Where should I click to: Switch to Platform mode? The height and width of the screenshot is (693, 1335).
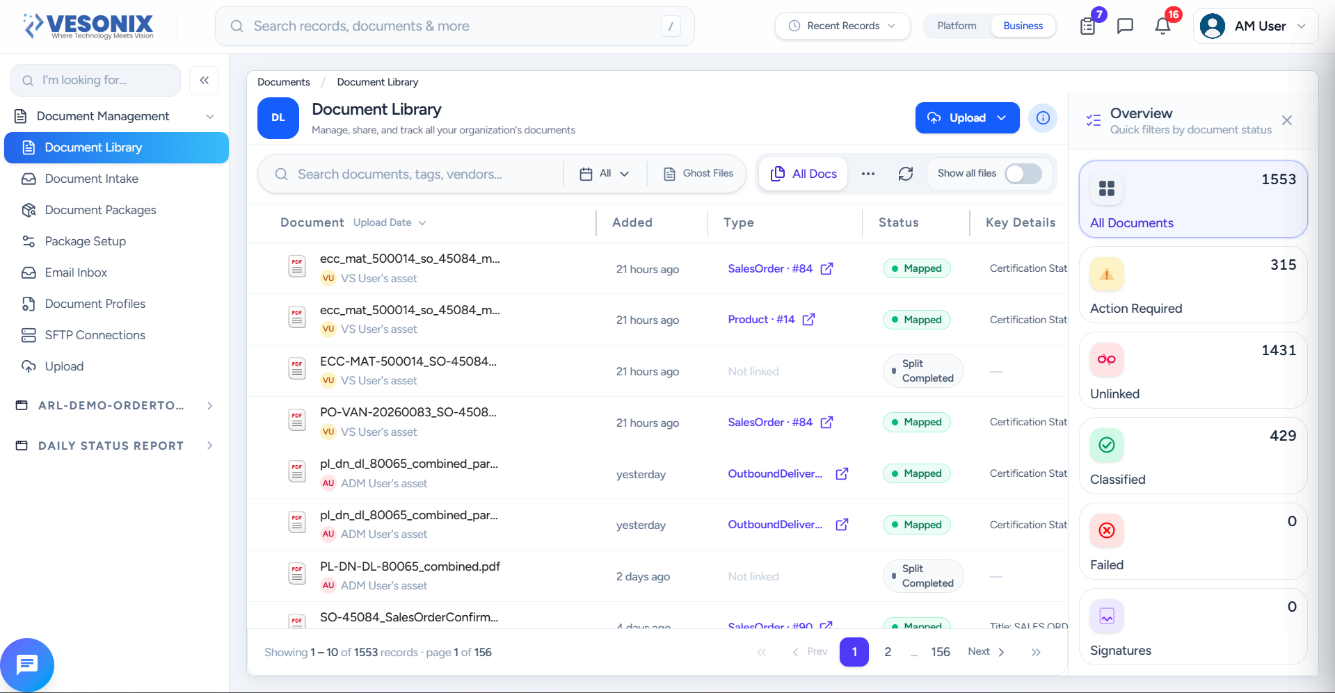pos(957,26)
